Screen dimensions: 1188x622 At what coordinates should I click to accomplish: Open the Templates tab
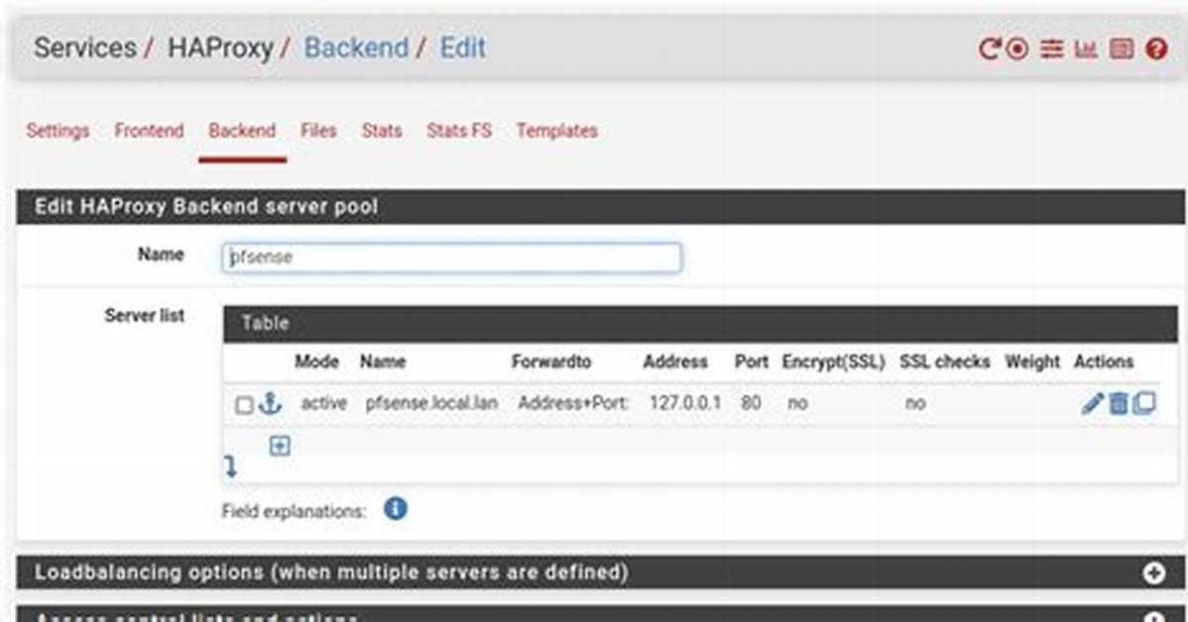[x=557, y=130]
